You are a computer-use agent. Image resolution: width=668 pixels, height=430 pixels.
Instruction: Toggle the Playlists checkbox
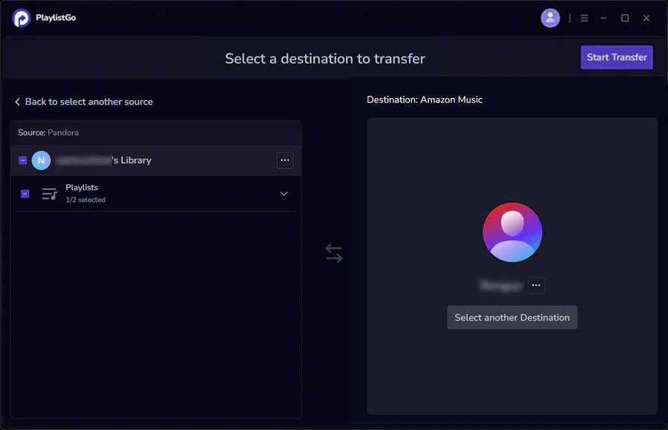point(25,194)
